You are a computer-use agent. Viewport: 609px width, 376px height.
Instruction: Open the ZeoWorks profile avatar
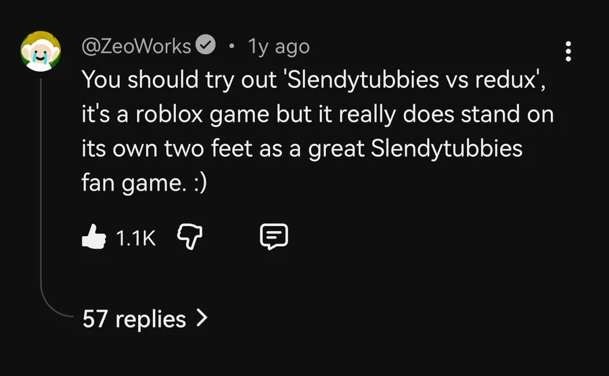40,54
